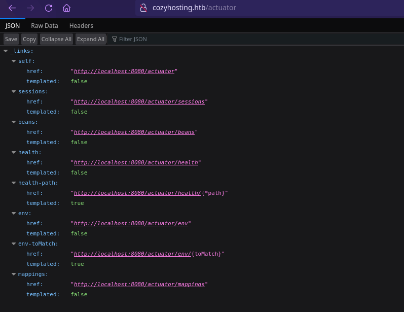
Task: Click the browser back arrow
Action: [12, 8]
